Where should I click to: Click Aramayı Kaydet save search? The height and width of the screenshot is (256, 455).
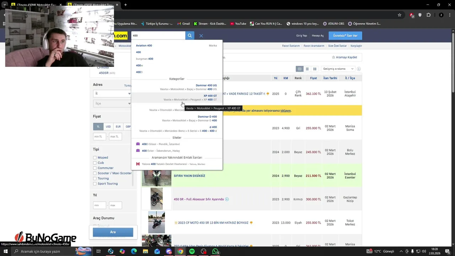click(344, 57)
